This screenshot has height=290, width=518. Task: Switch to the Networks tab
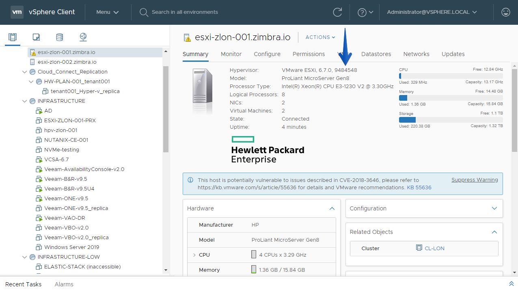(x=416, y=54)
